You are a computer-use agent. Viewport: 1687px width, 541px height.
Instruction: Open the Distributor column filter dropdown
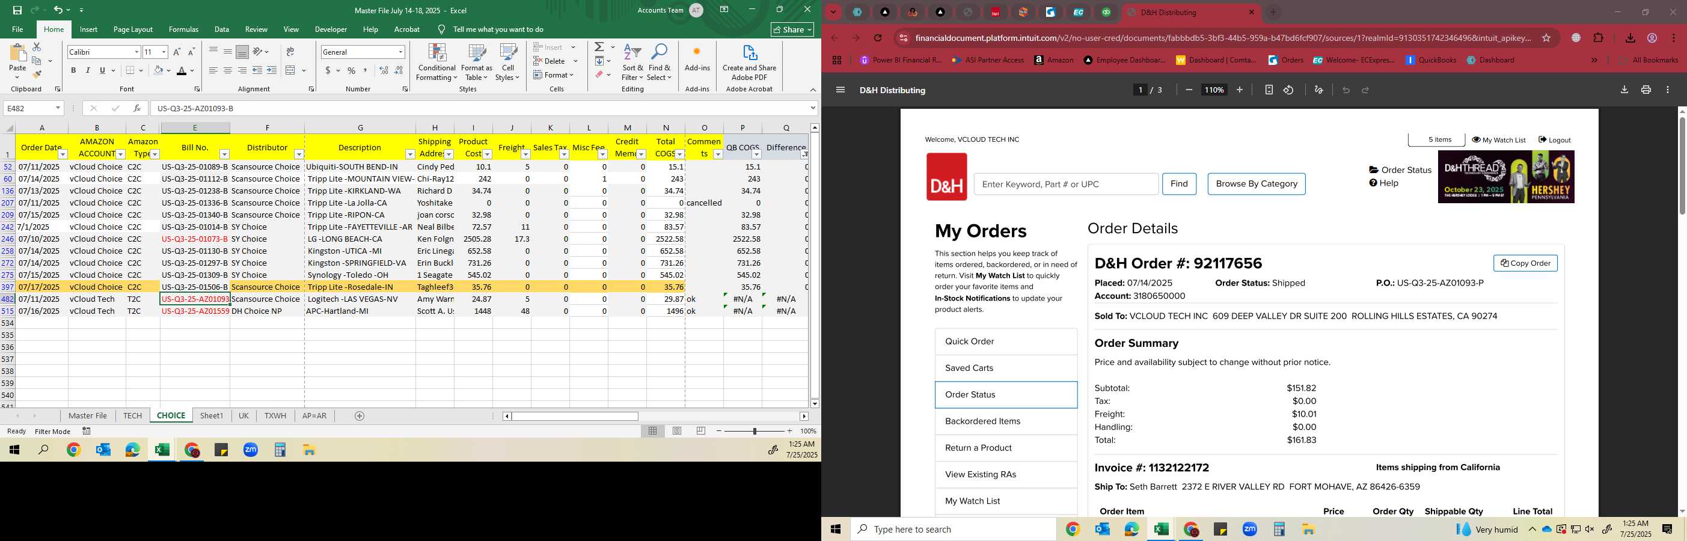coord(299,154)
